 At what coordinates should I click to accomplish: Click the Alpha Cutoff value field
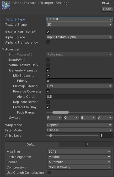[x=79, y=97]
